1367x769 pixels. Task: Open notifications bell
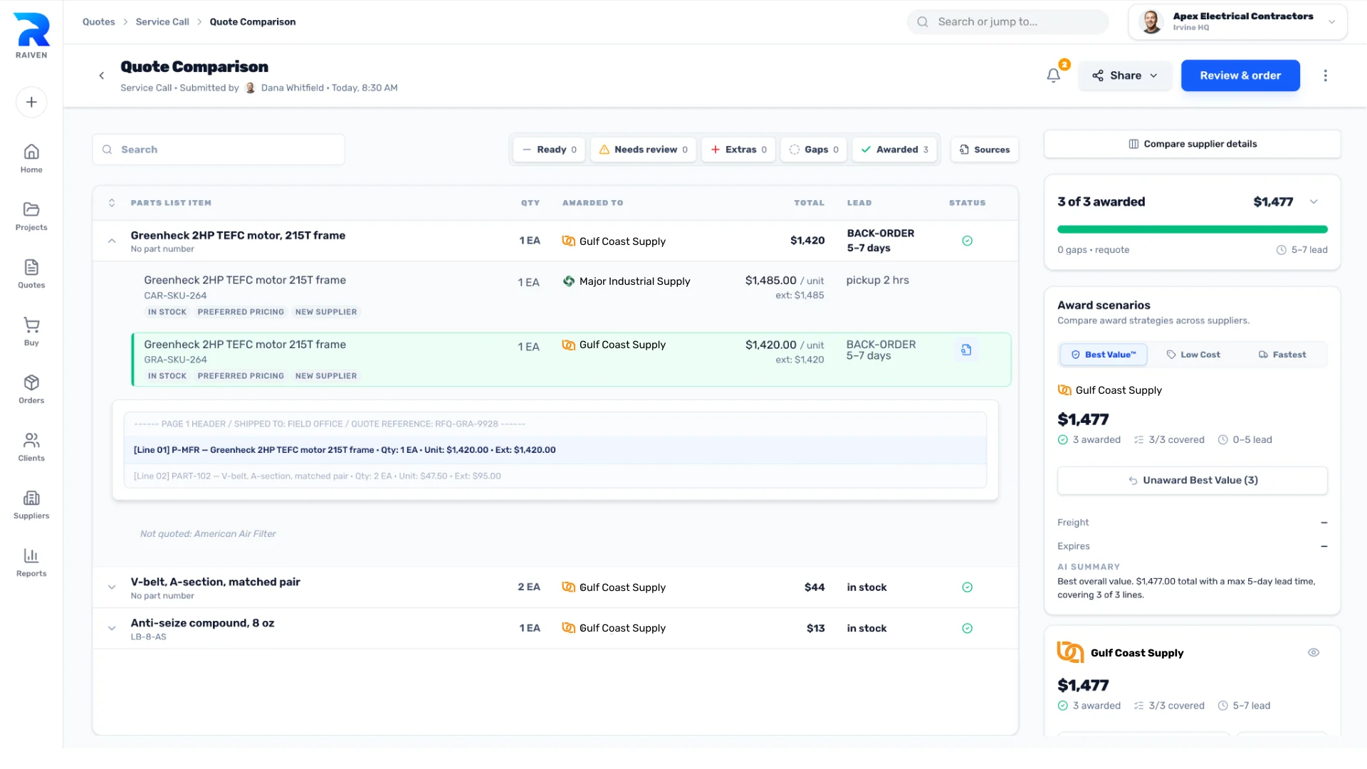(1054, 75)
